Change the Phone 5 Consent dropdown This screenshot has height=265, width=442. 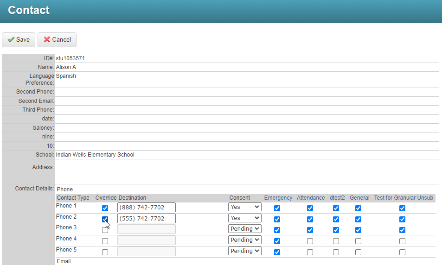point(244,251)
